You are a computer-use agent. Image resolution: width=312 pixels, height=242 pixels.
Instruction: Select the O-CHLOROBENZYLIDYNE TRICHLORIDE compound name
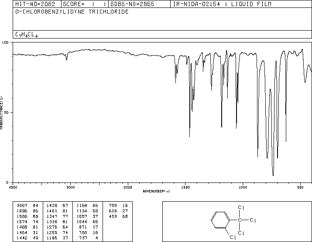(72, 12)
